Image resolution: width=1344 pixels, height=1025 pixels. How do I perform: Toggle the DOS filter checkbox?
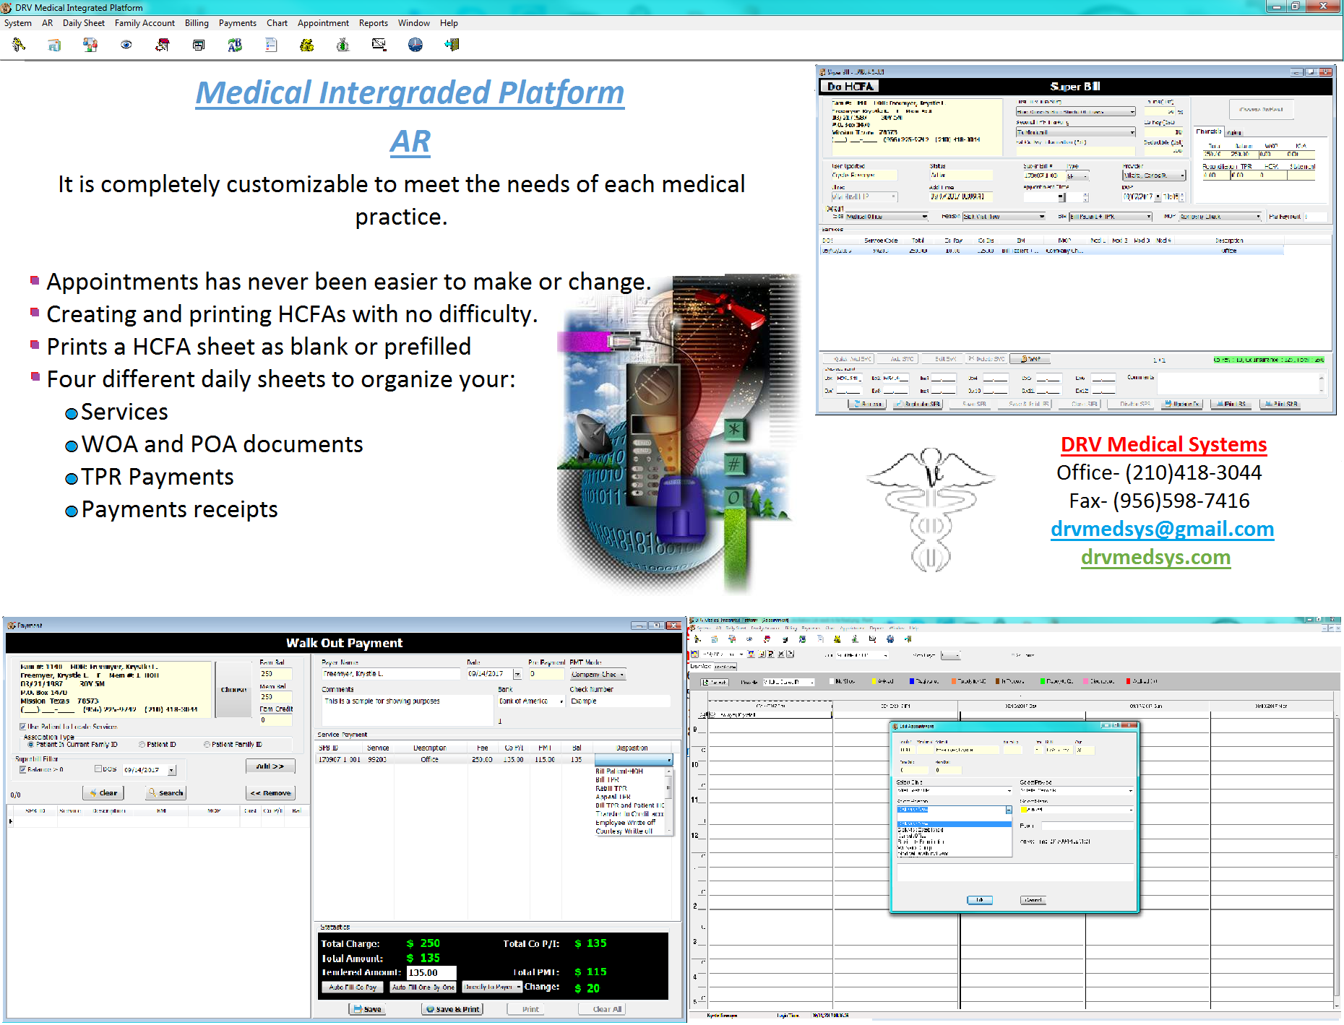[x=98, y=769]
